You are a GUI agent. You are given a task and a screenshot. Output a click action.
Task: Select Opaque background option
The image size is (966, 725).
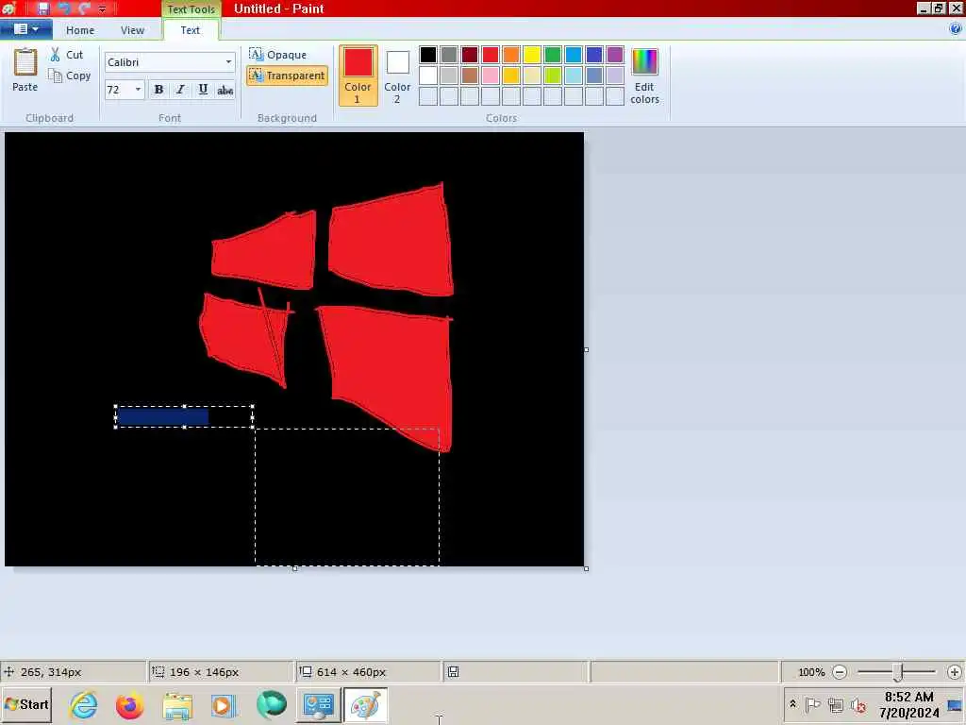click(278, 55)
